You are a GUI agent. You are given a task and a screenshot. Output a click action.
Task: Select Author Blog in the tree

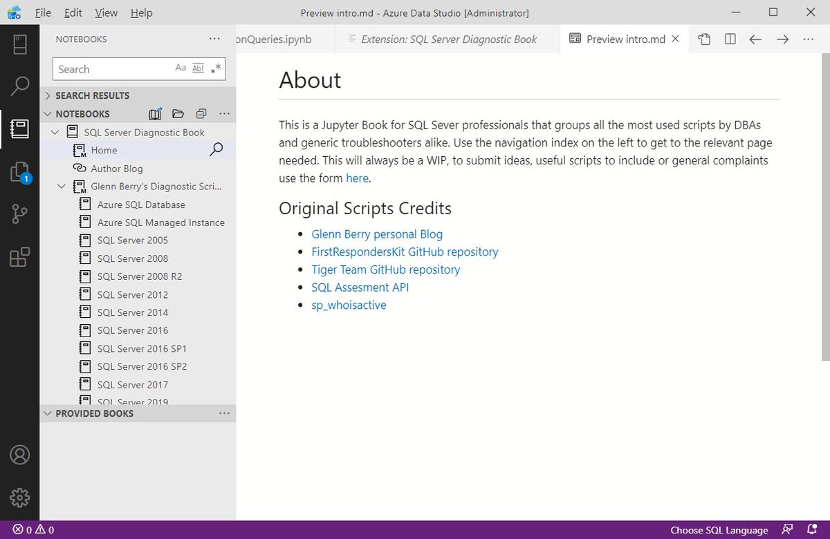117,169
